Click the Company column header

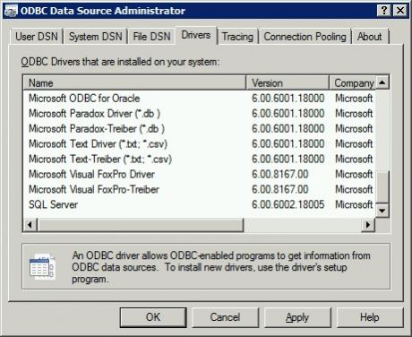[352, 82]
